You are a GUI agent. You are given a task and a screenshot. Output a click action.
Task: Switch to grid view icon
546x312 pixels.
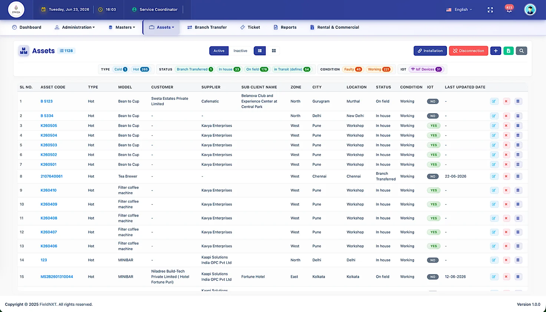[274, 51]
